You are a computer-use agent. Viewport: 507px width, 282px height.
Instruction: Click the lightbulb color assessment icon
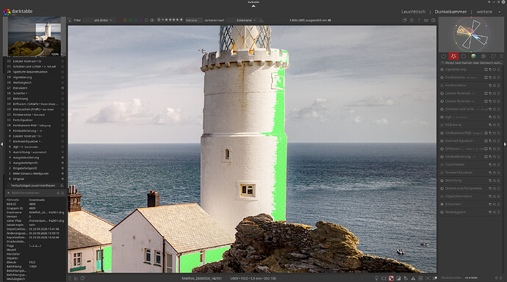376,278
